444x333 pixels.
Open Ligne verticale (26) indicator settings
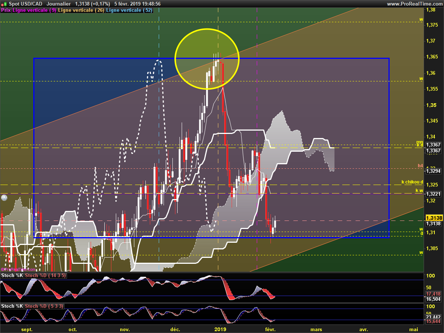coord(81,10)
